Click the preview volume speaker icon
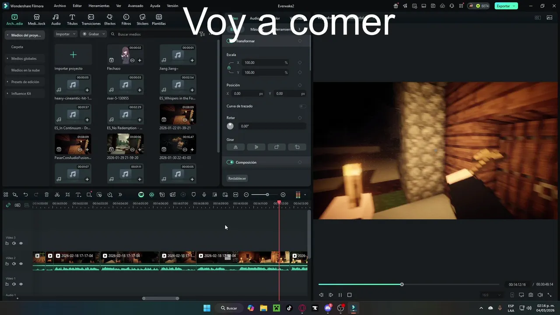 [540, 295]
